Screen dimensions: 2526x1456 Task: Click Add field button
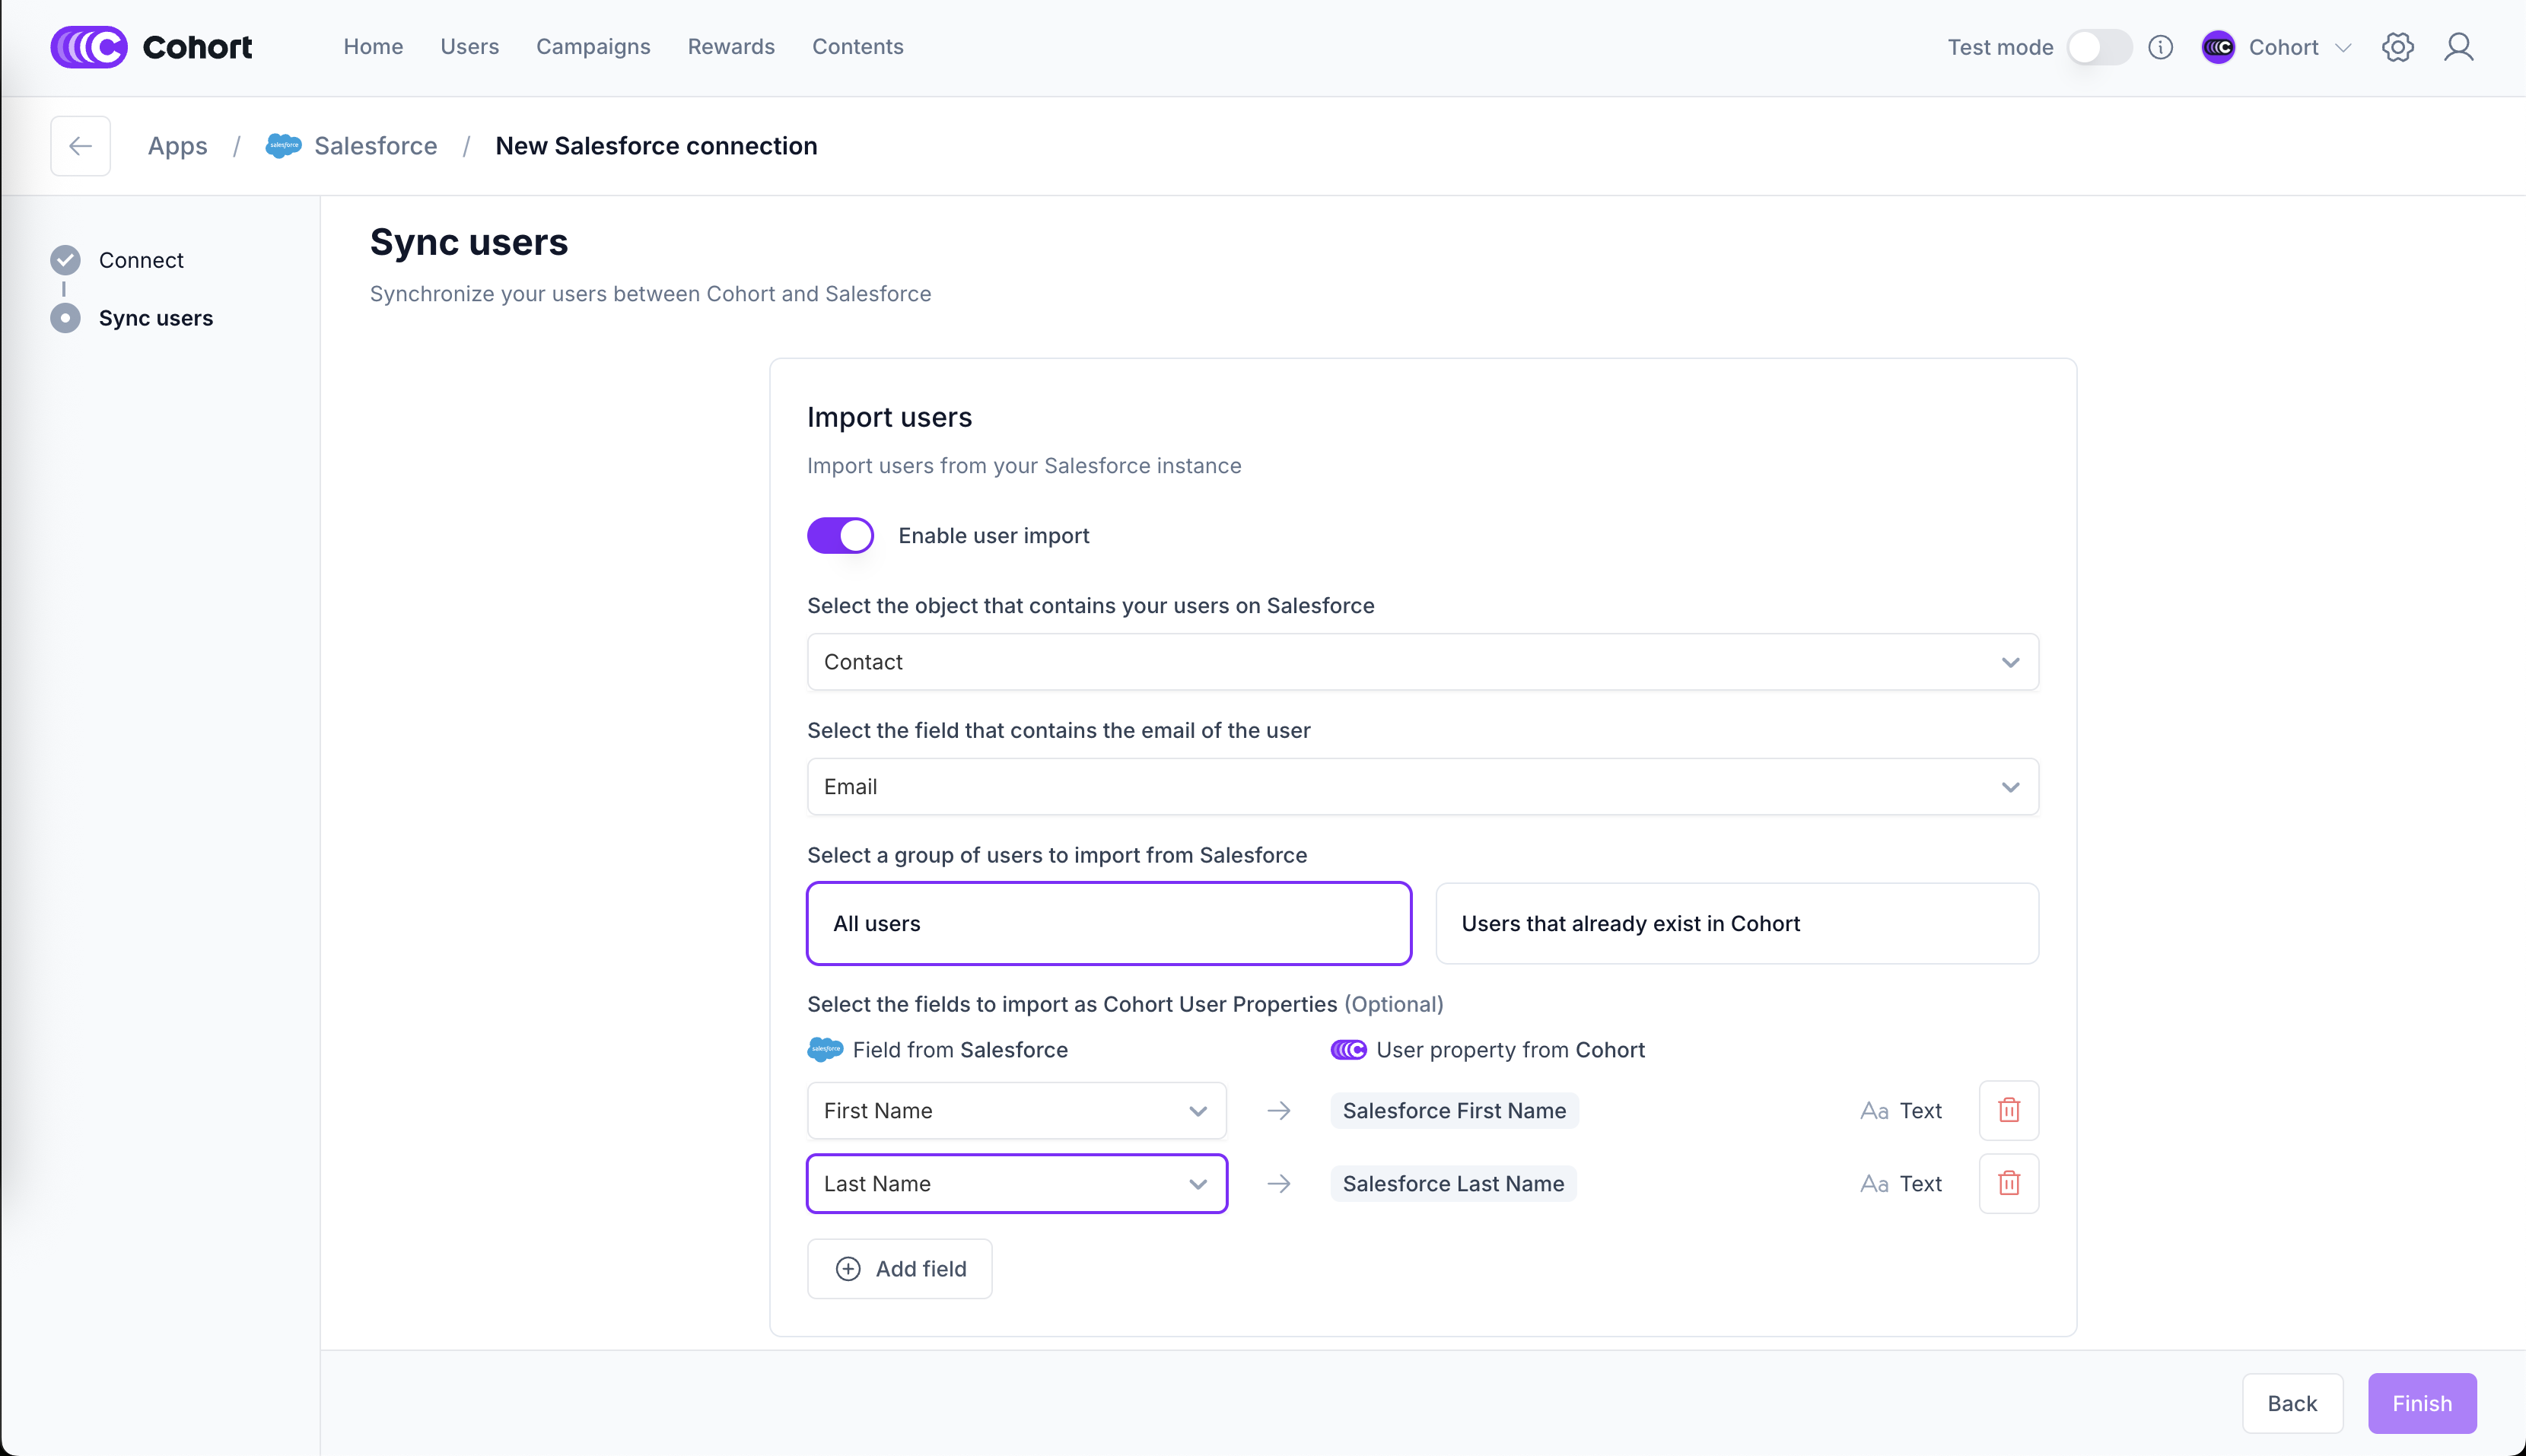[899, 1268]
